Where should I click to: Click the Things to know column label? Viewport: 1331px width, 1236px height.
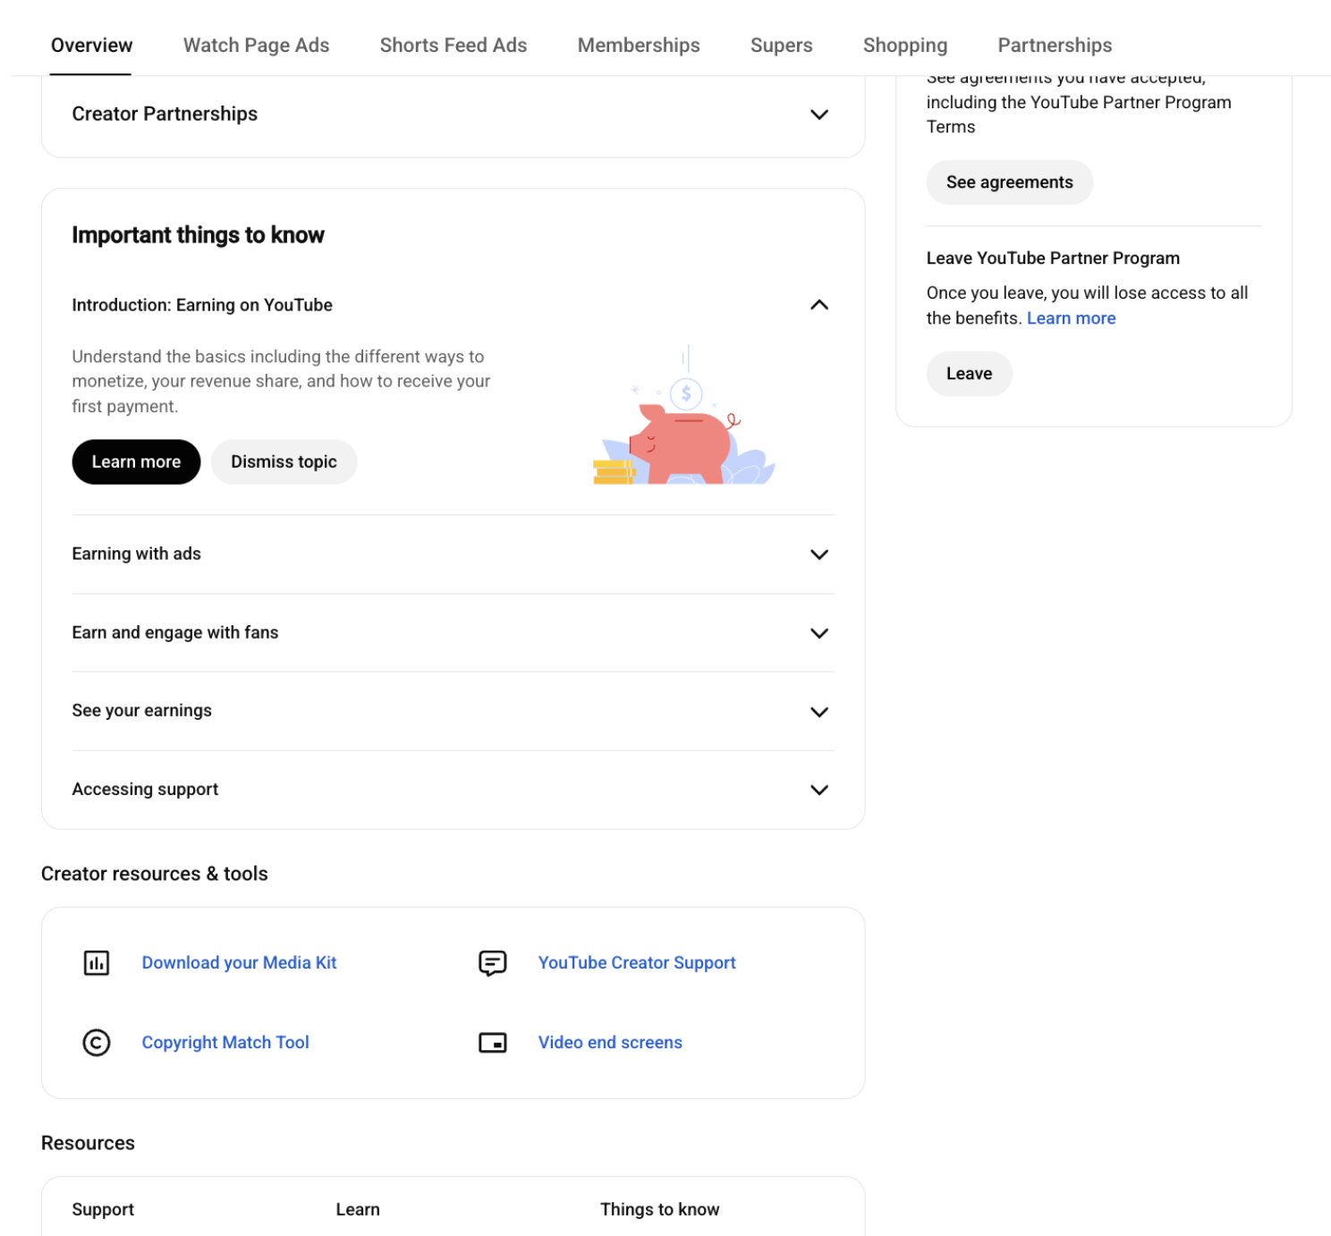click(x=659, y=1209)
